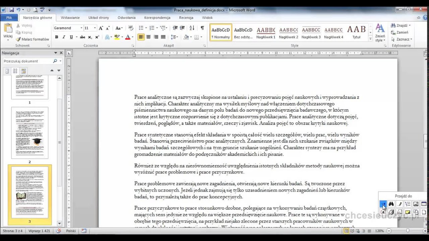
Task: Browse by page icon
Action: click(424, 212)
